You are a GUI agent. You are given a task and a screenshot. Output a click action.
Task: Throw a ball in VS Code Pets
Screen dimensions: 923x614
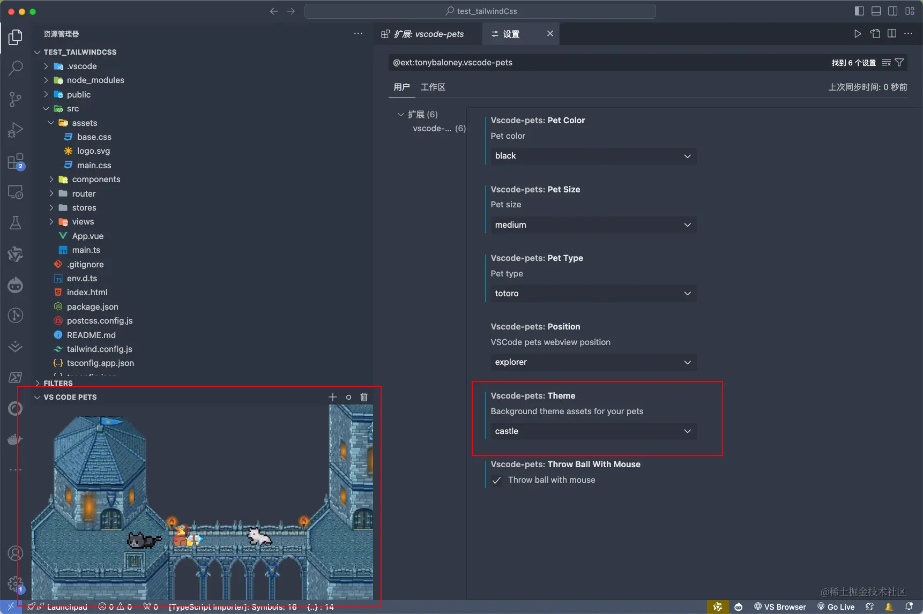point(348,397)
